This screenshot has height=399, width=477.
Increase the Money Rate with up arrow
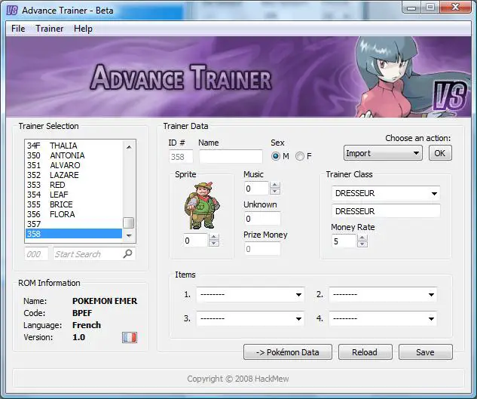click(362, 238)
